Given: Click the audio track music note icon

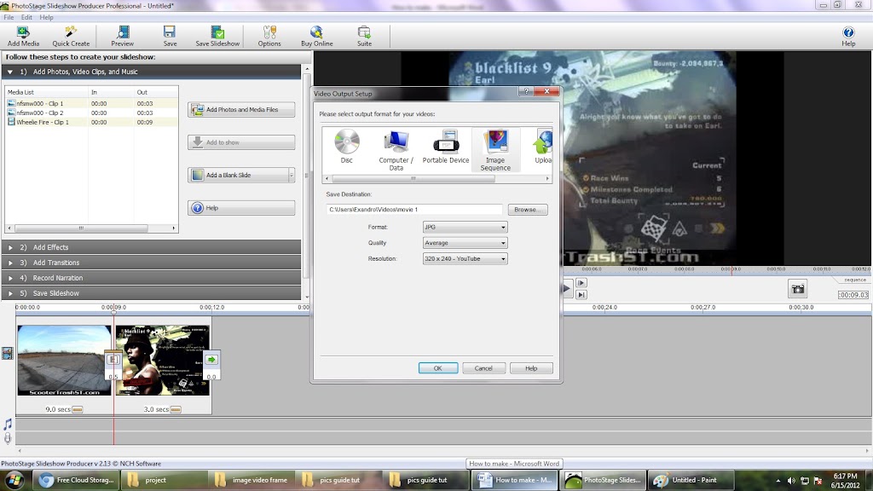Looking at the screenshot, I should (7, 425).
